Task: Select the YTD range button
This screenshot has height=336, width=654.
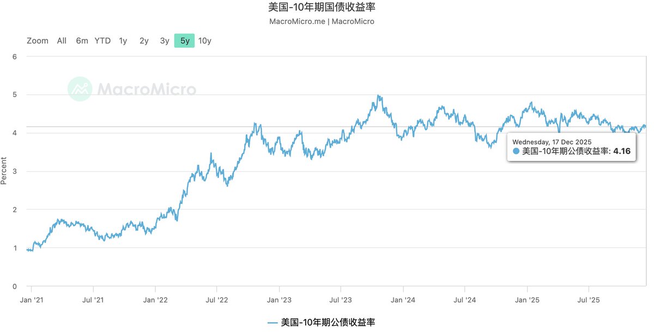Action: (101, 40)
